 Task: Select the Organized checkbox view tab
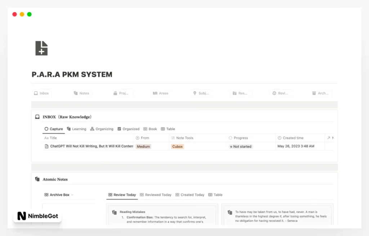(x=128, y=129)
